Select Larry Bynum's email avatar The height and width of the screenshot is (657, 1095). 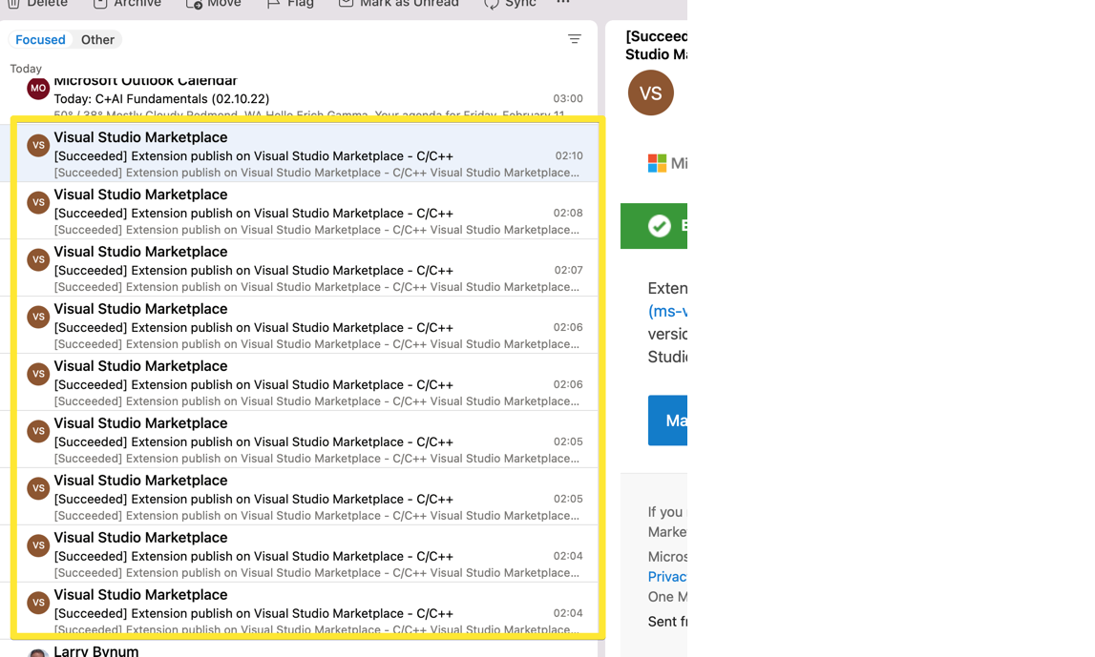38,652
